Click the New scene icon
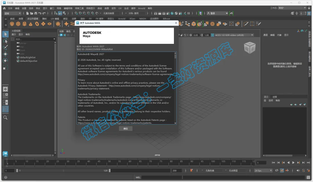This screenshot has width=313, height=182. coord(27,13)
